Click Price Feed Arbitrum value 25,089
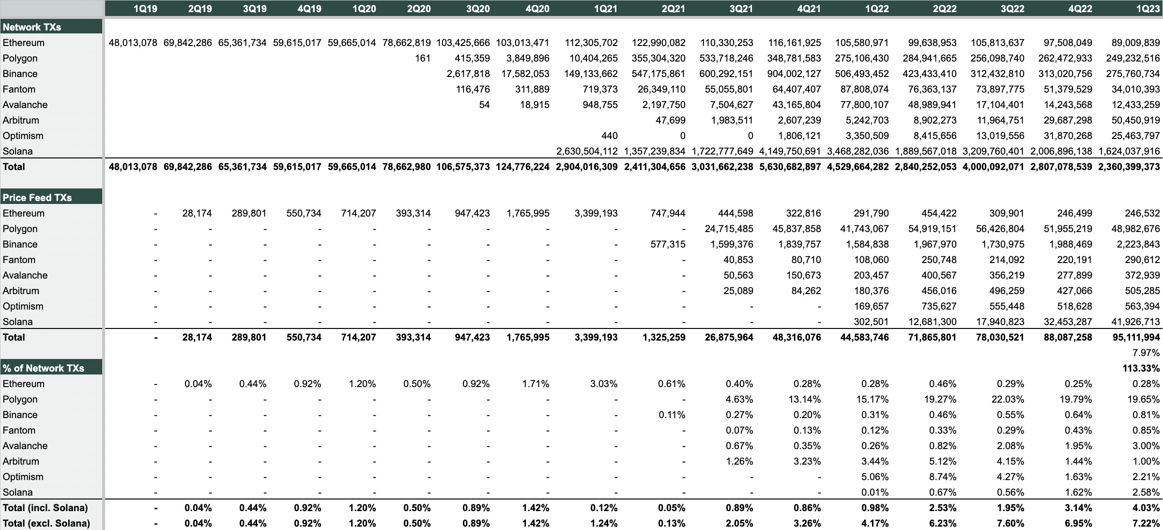Image resolution: width=1163 pixels, height=530 pixels. point(738,291)
